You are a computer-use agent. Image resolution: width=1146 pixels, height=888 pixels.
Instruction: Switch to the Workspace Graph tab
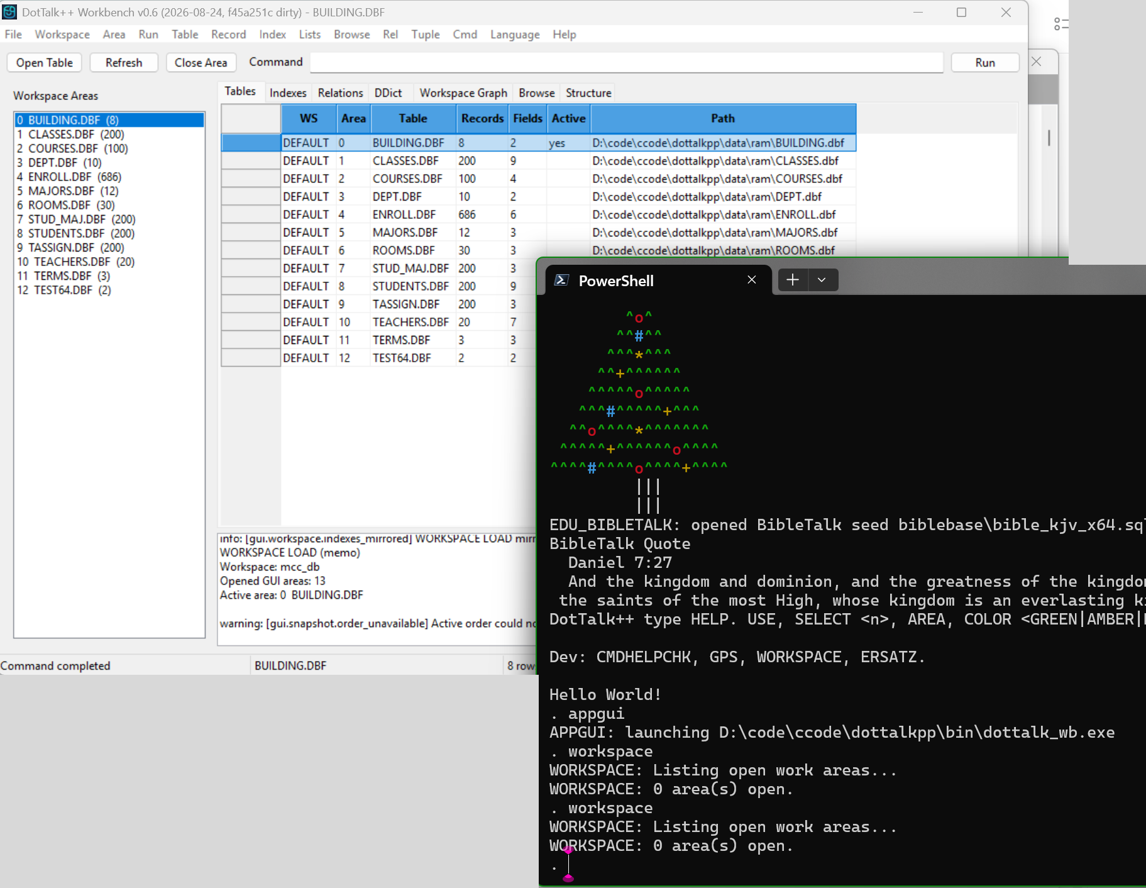coord(463,92)
